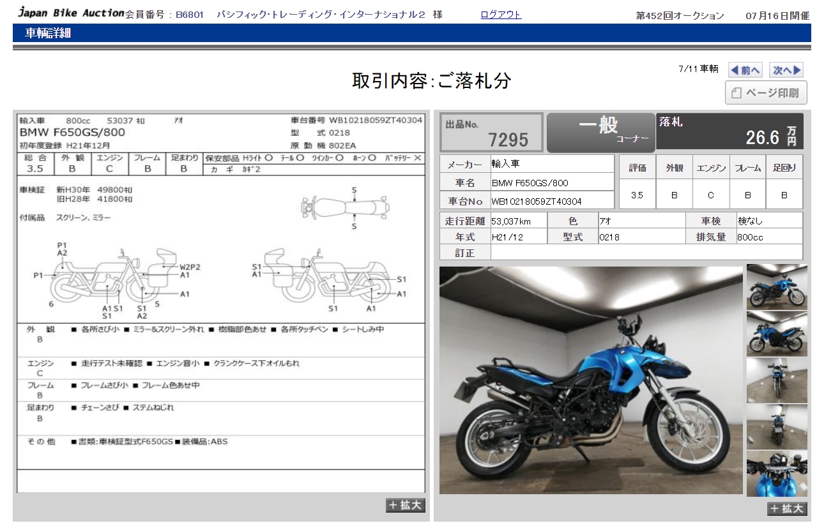
Task: Click the 付属品 スクリーン、ミラー line on sheet
Action: [65, 217]
